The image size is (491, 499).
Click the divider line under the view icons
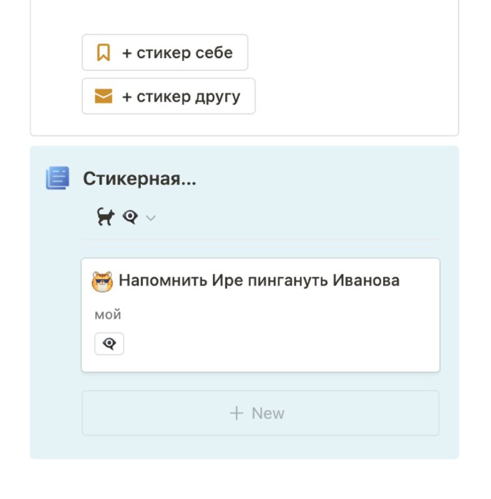click(x=260, y=240)
